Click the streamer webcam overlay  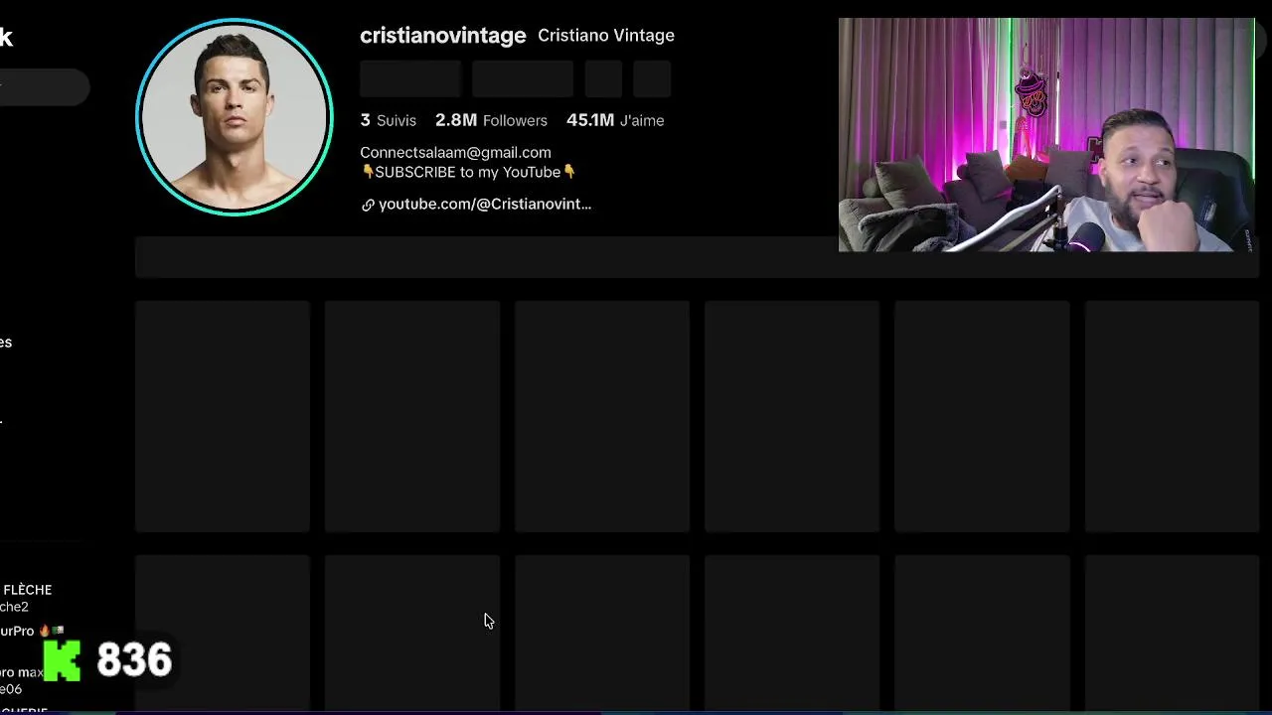tap(1046, 135)
